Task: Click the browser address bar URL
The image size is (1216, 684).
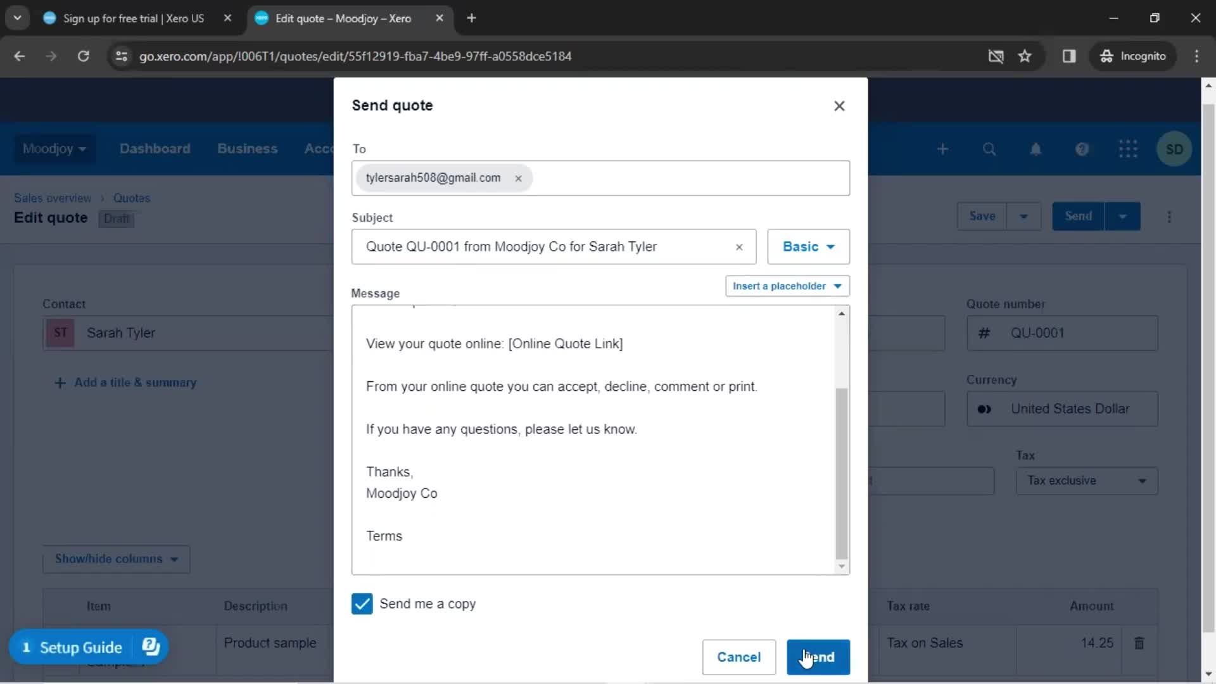Action: [355, 56]
